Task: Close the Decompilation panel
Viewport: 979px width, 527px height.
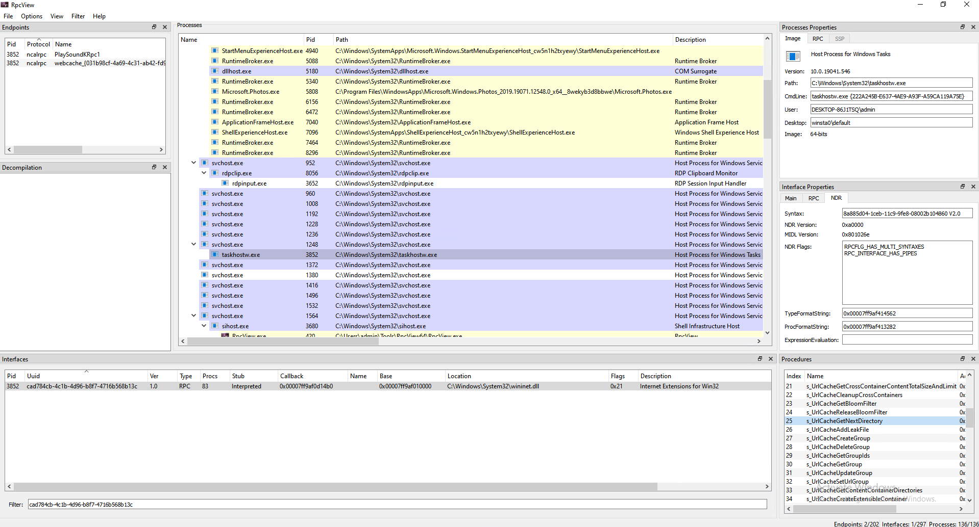Action: pos(165,167)
